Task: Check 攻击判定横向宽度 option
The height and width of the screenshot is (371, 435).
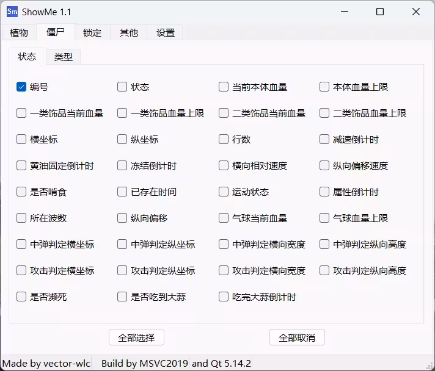Action: (x=224, y=270)
